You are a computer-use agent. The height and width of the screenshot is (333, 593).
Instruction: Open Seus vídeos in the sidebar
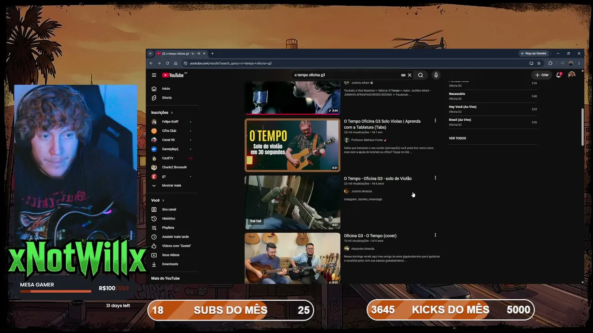click(x=170, y=255)
